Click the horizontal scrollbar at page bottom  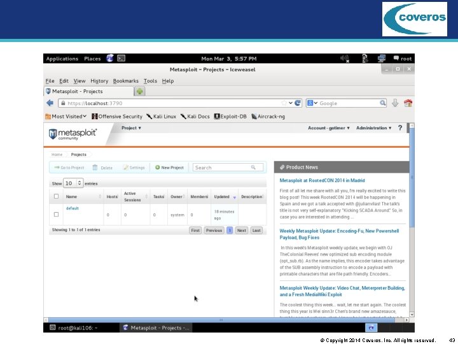tap(221, 320)
